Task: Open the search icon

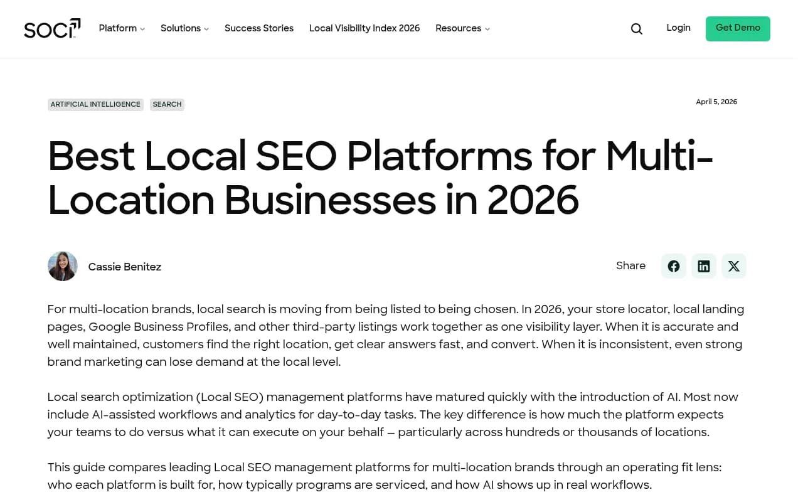Action: [637, 29]
